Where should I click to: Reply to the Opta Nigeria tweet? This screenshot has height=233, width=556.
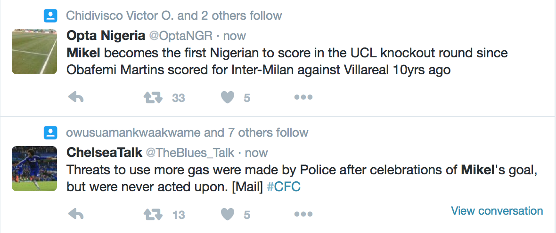click(76, 97)
